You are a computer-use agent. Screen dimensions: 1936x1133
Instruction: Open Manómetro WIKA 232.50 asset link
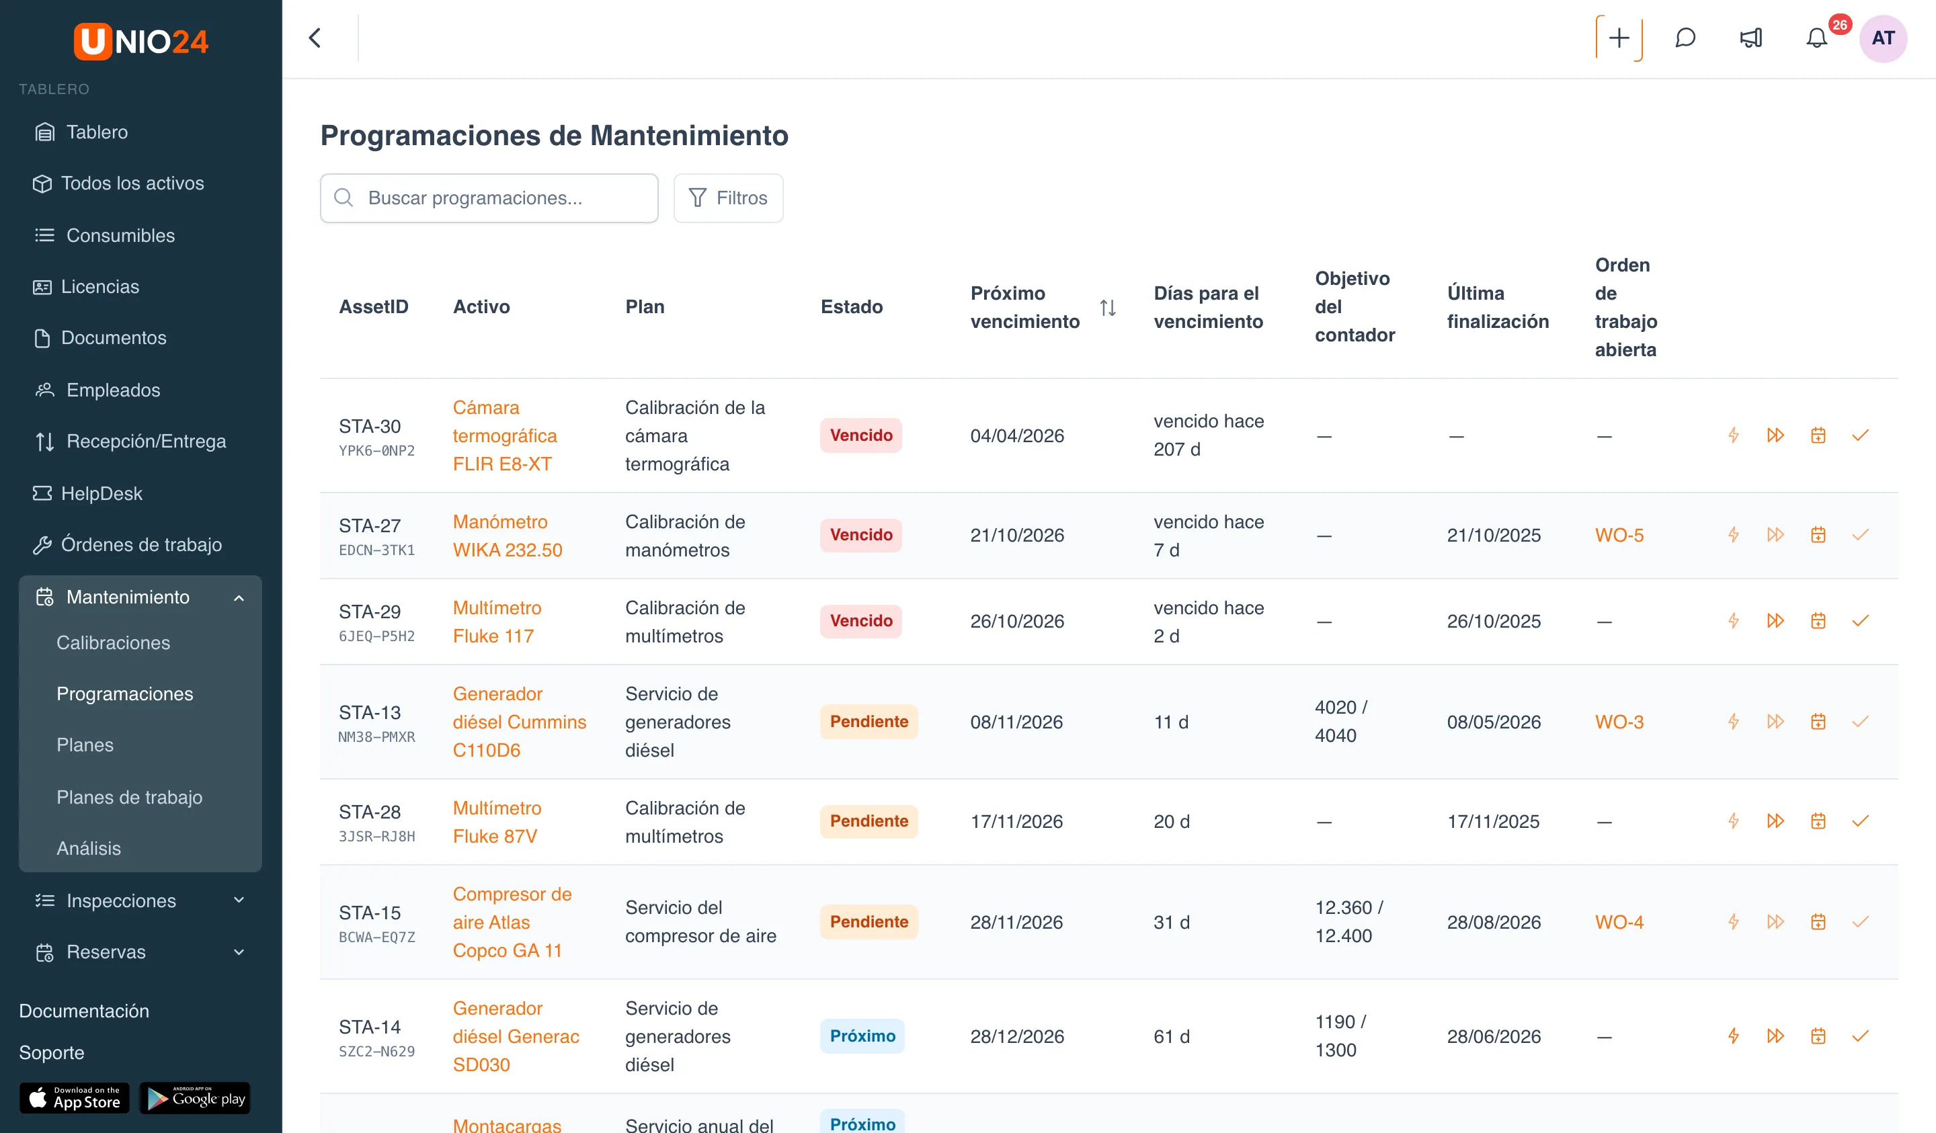507,536
